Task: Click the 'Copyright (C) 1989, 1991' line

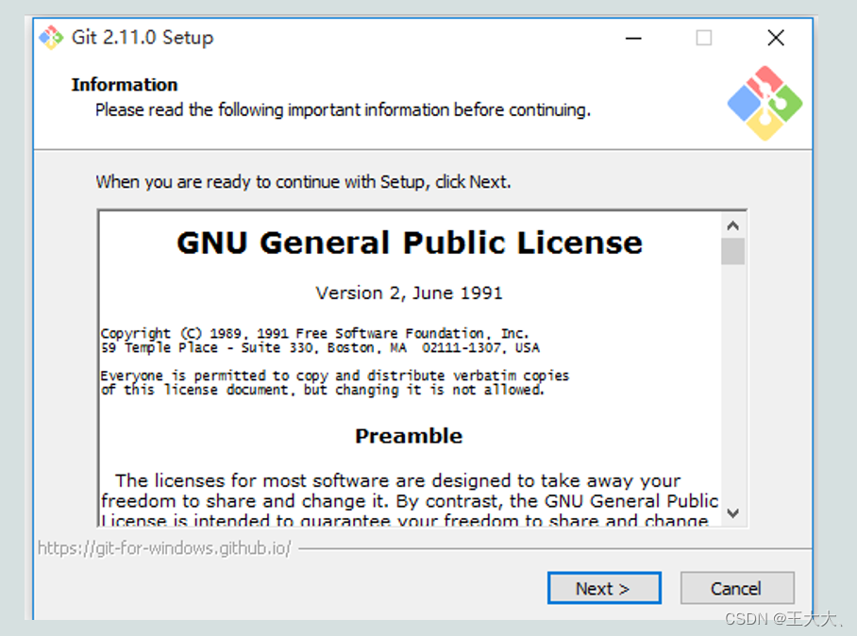Action: [x=314, y=333]
